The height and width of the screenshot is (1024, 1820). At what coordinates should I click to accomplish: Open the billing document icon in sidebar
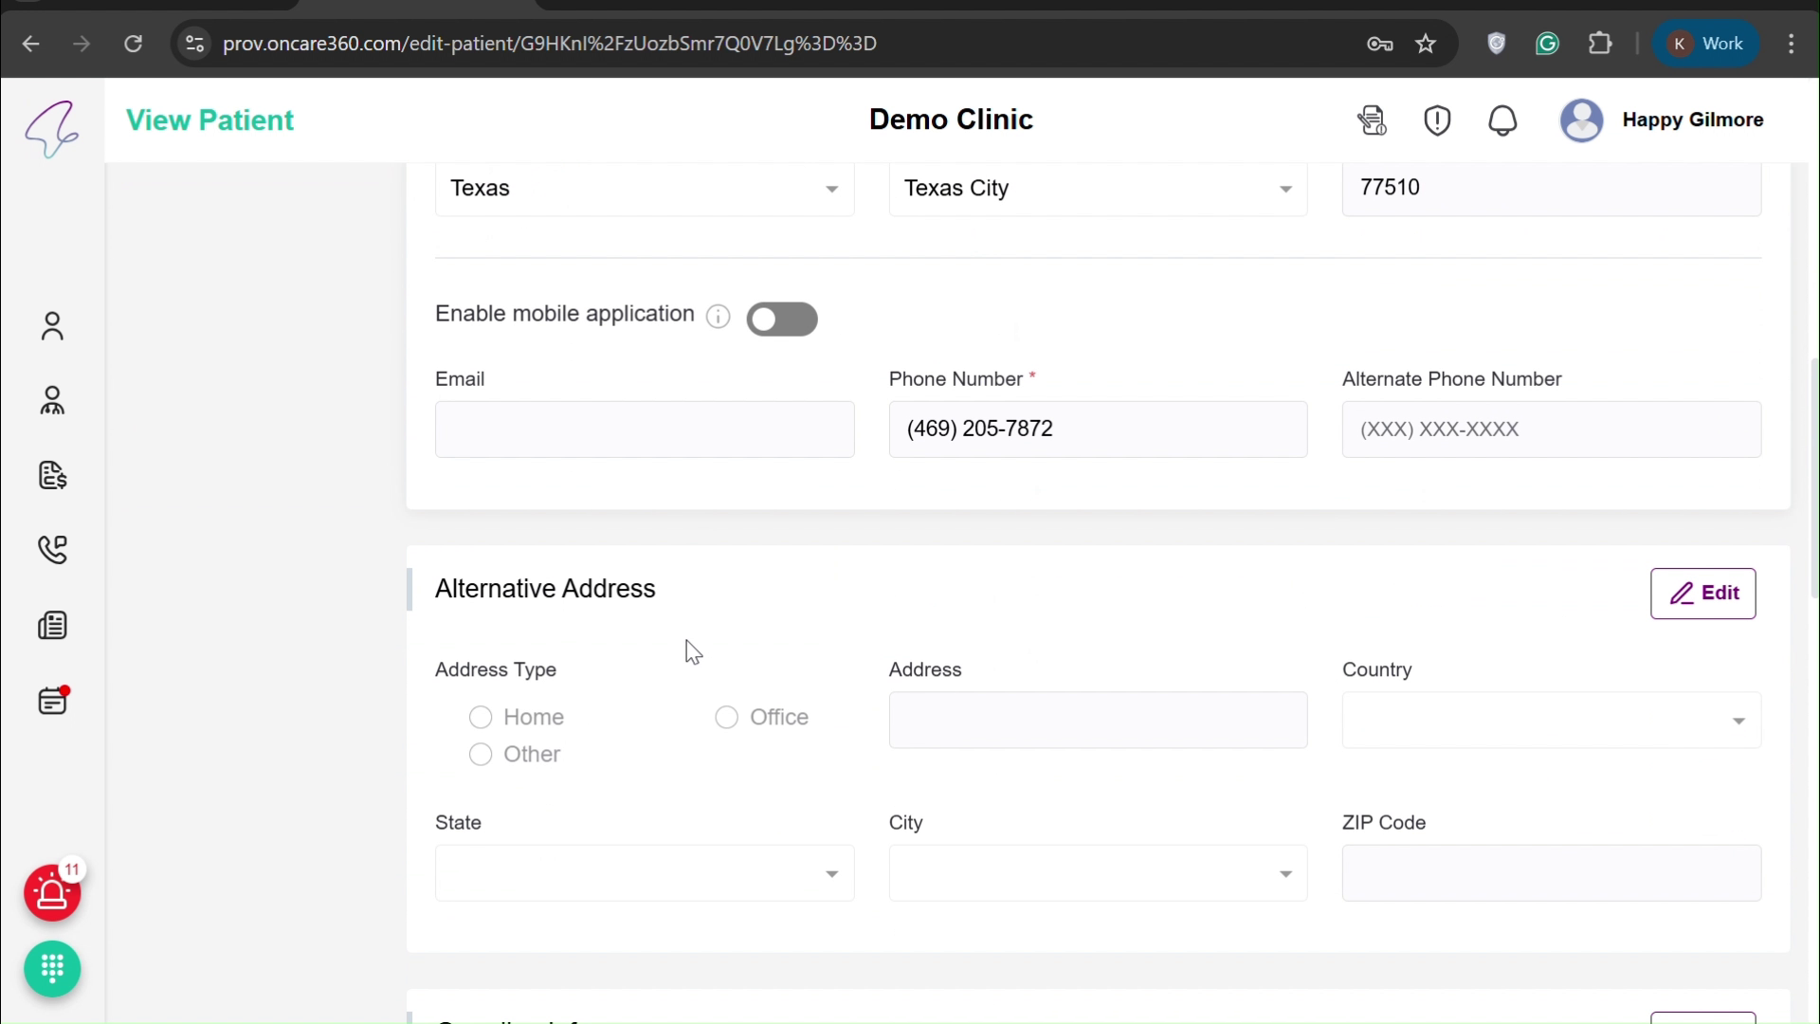[52, 475]
